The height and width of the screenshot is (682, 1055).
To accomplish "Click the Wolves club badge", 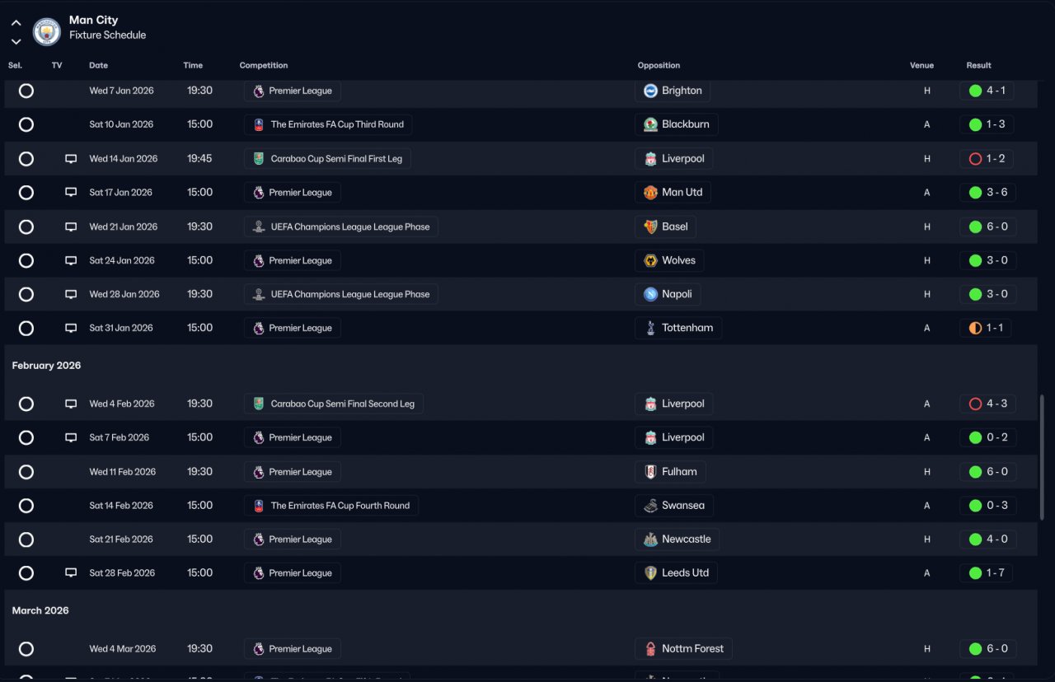I will click(x=650, y=260).
